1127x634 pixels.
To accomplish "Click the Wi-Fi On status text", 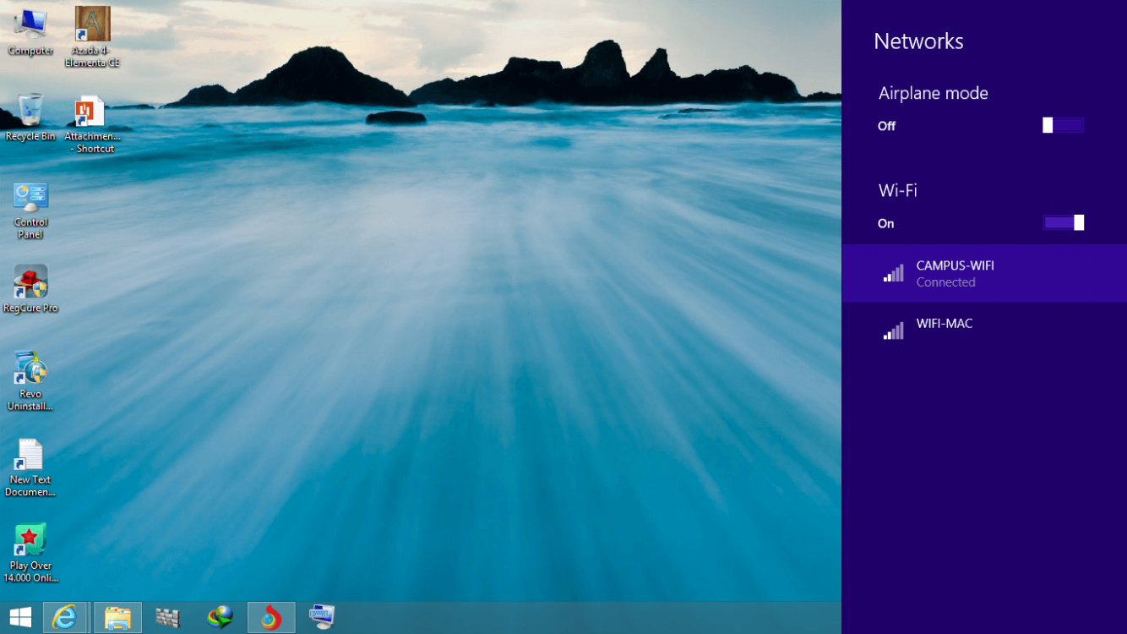I will point(885,223).
